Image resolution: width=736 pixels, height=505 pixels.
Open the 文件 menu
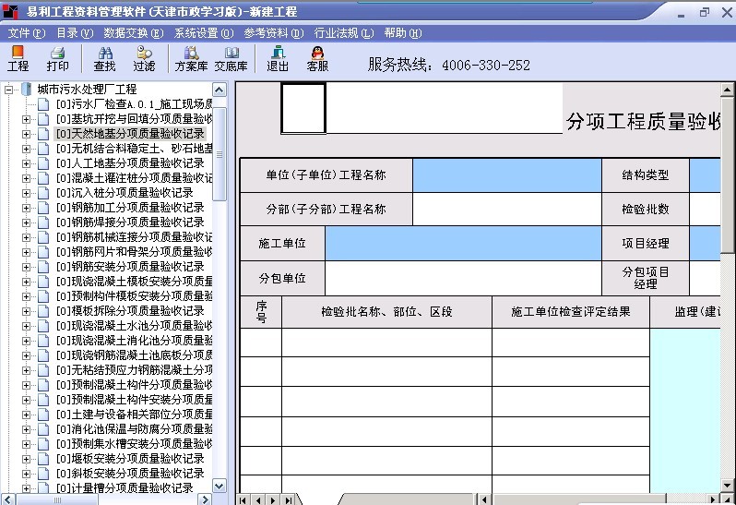tap(27, 33)
